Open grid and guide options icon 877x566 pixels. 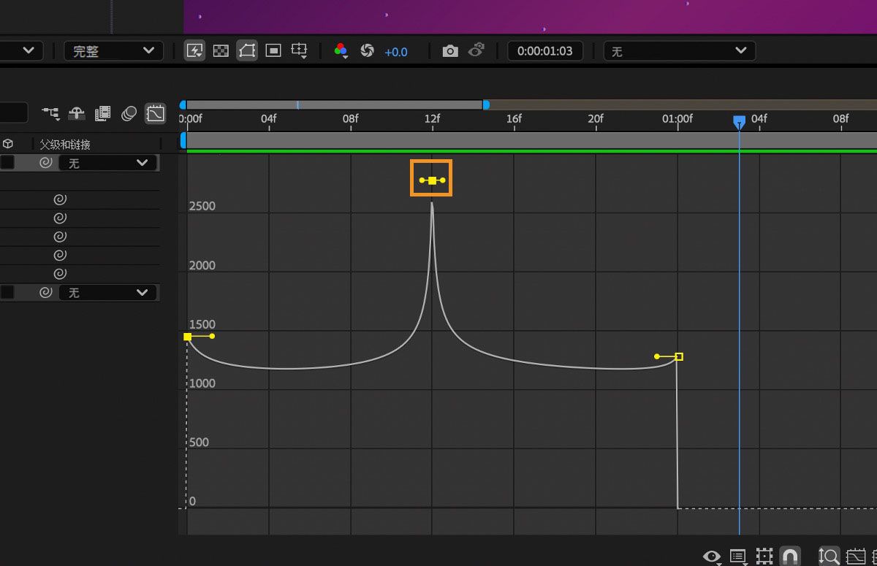tap(300, 51)
